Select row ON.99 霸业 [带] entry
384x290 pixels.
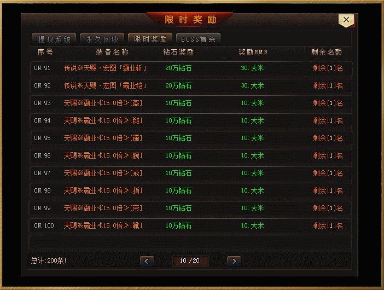(x=191, y=208)
